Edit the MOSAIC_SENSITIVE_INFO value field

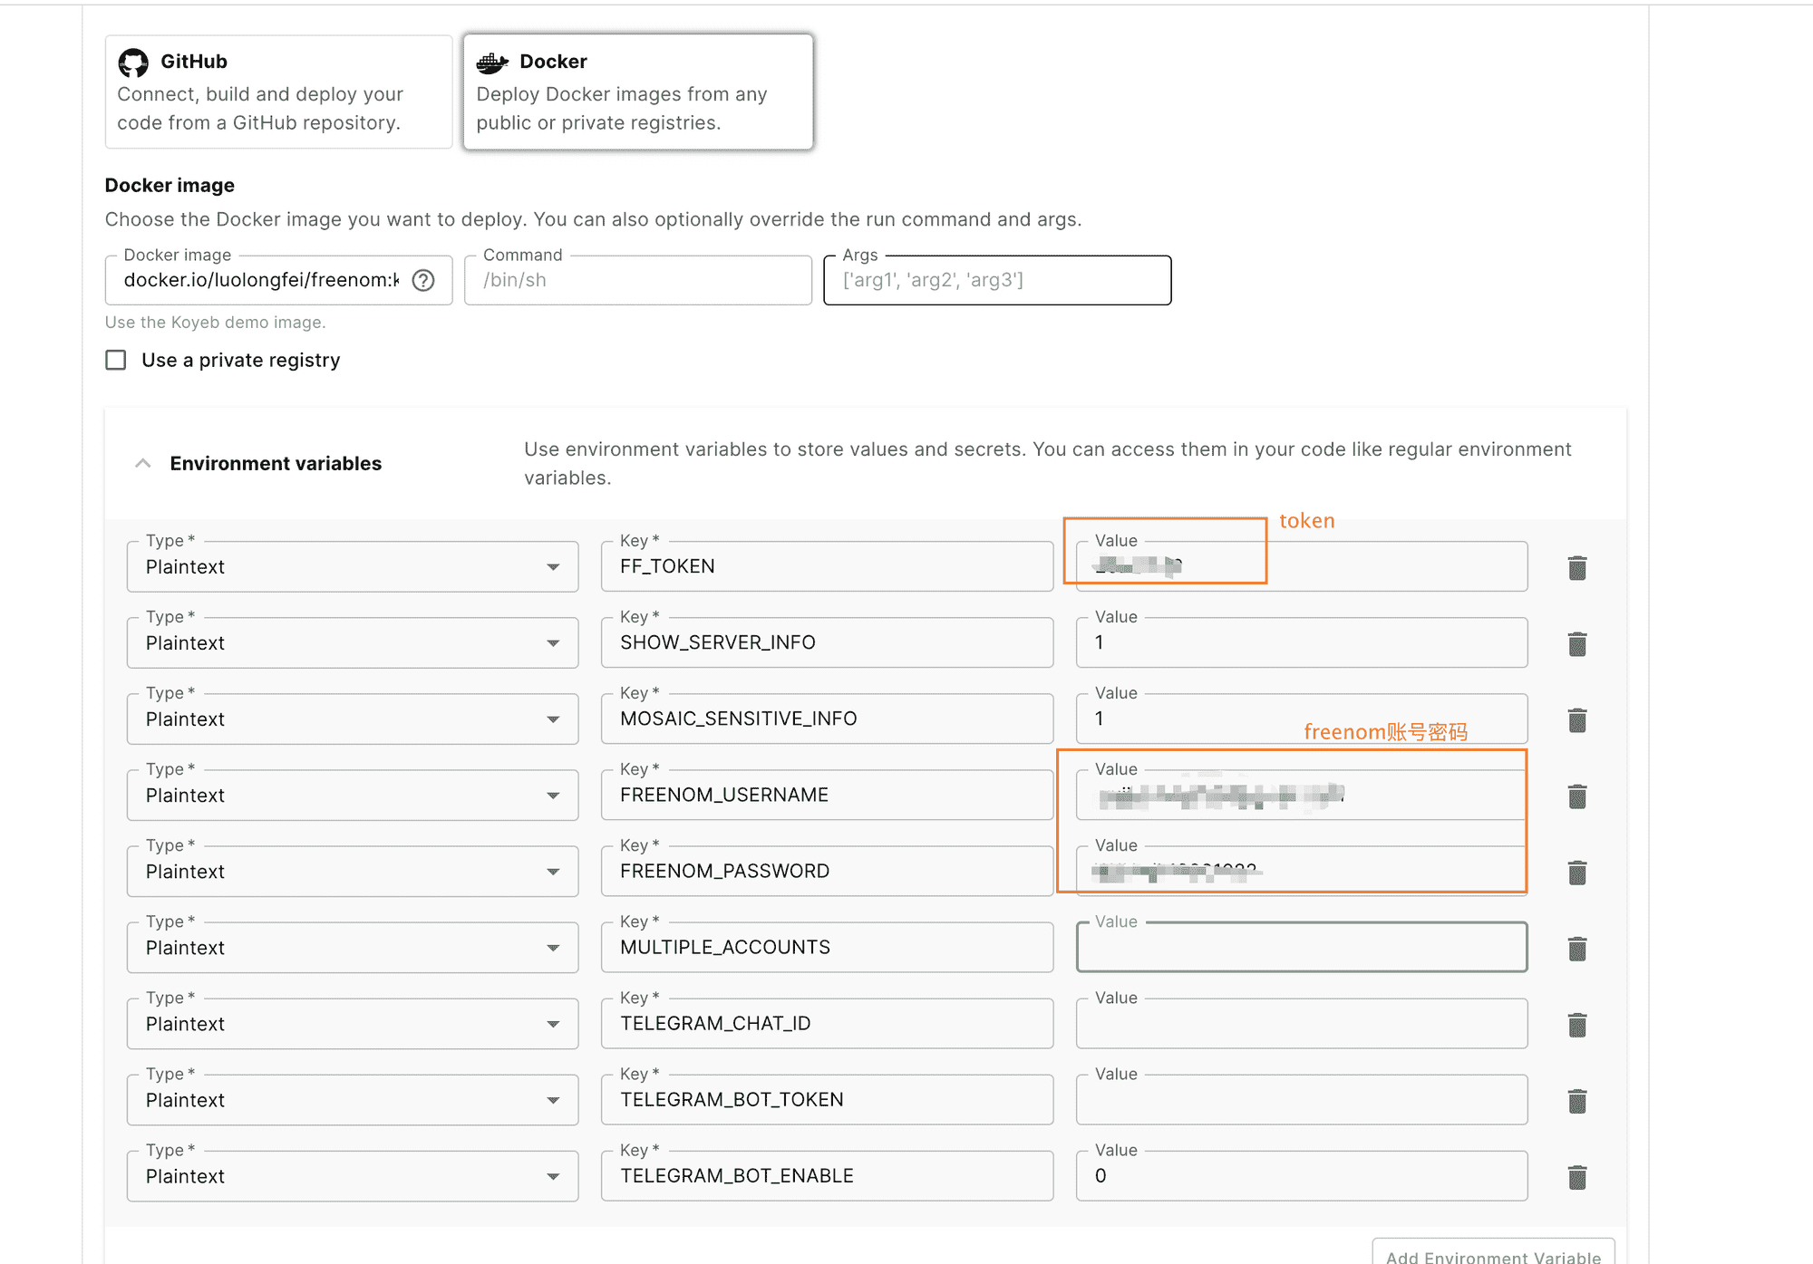[x=1302, y=719]
